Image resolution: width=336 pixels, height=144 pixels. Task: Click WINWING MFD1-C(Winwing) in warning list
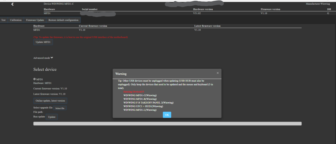pyautogui.click(x=140, y=95)
